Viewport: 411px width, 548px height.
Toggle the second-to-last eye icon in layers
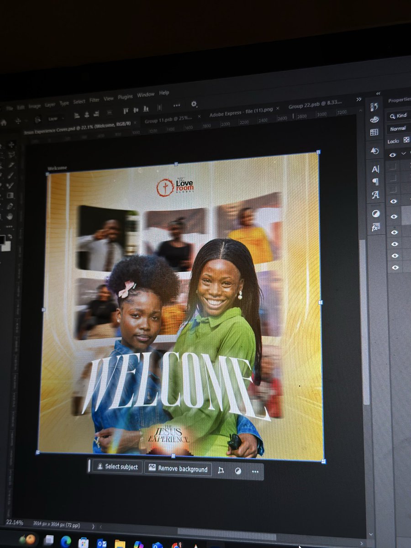395,256
